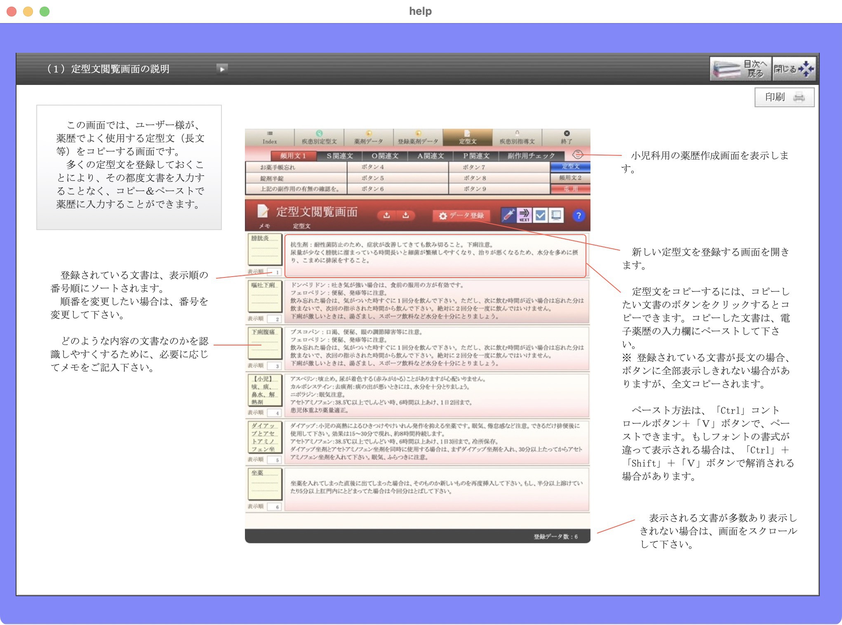The width and height of the screenshot is (842, 625).
Task: Click the blue 定型文 side button
Action: 570,167
